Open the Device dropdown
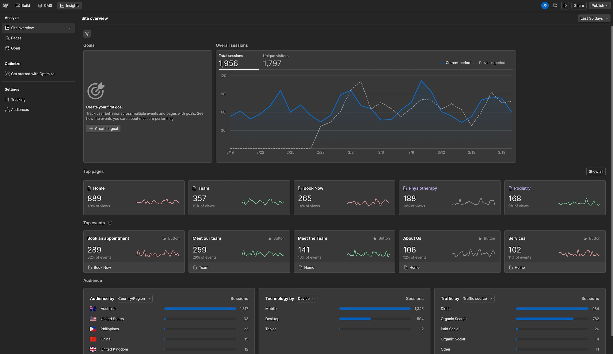 306,299
